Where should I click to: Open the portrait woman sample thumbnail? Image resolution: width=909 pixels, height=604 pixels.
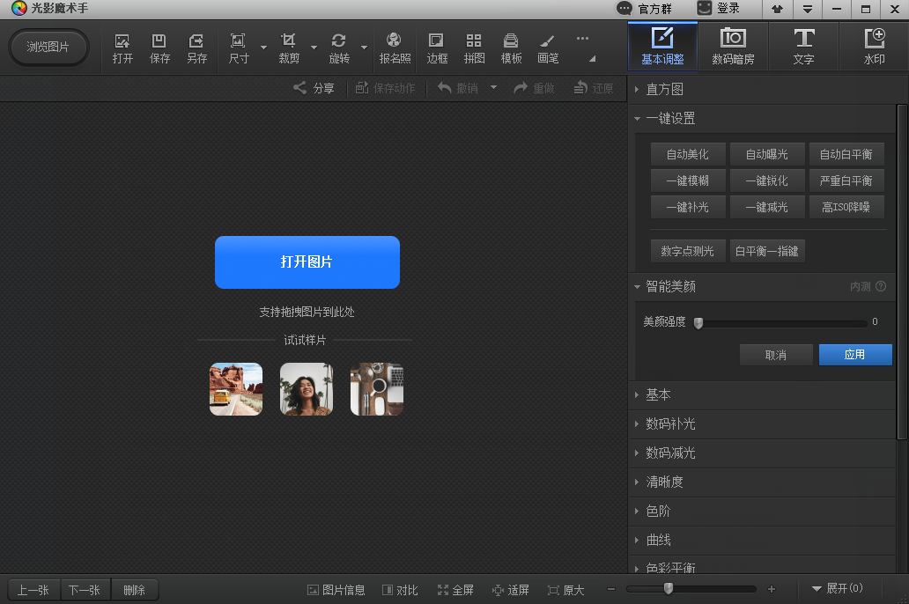click(307, 389)
